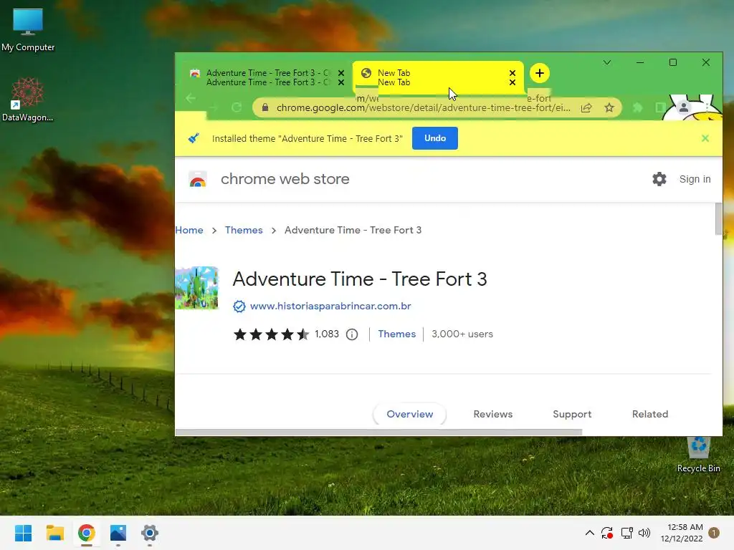Click the "3,000+ users" text
Screen dimensions: 734x550
pos(462,334)
